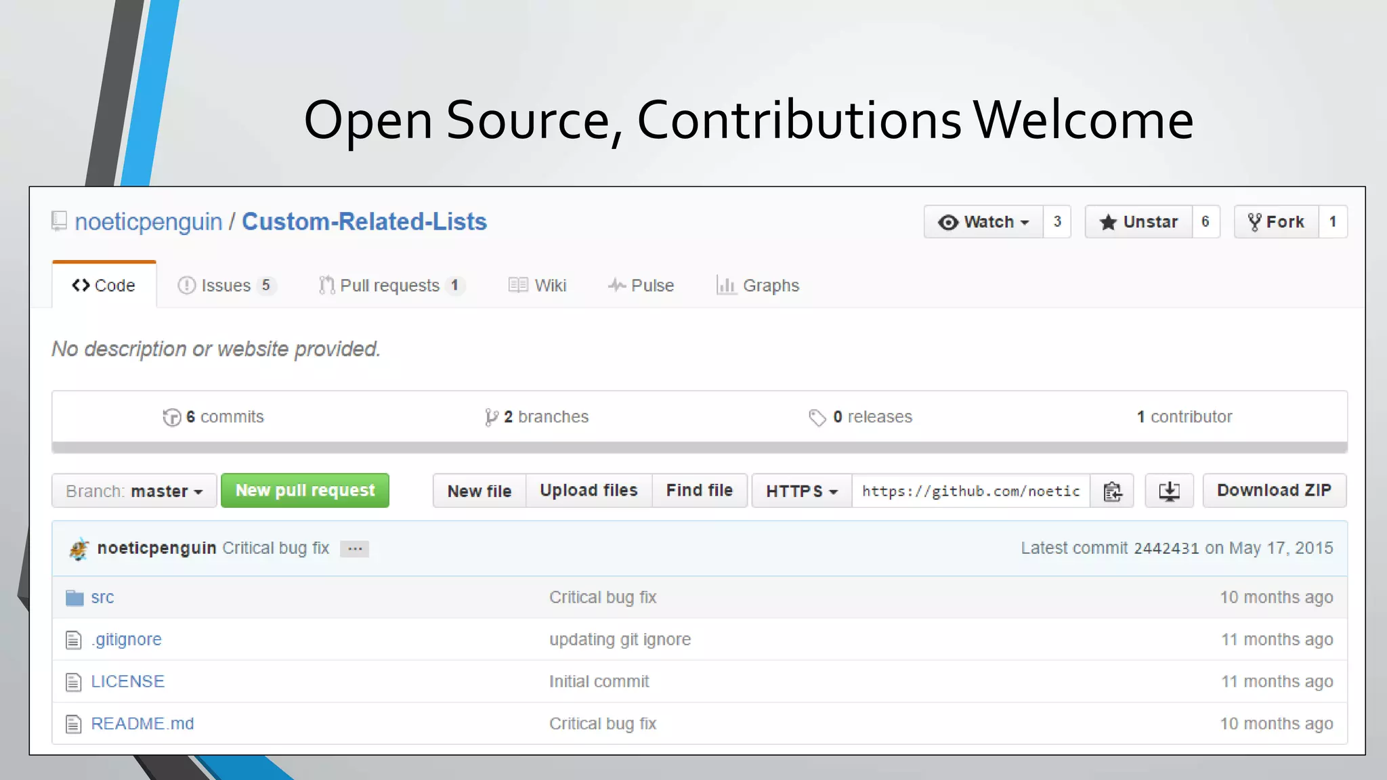Open 'Initial commit' commit message
This screenshot has width=1387, height=780.
(x=599, y=681)
